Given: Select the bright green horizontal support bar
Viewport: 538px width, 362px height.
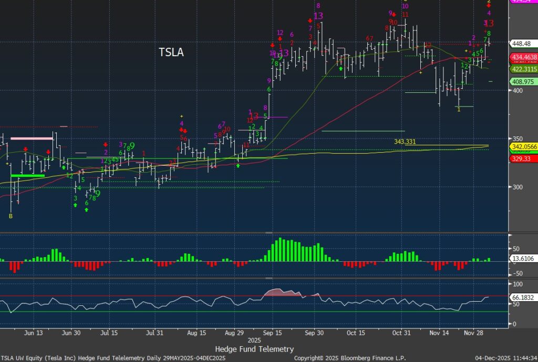Looking at the screenshot, I should [x=27, y=176].
